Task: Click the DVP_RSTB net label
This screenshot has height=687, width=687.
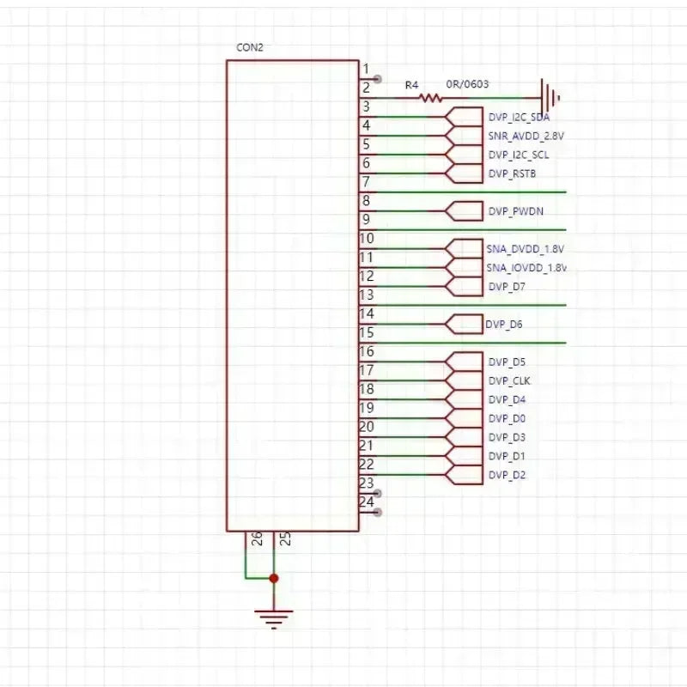Action: [512, 173]
